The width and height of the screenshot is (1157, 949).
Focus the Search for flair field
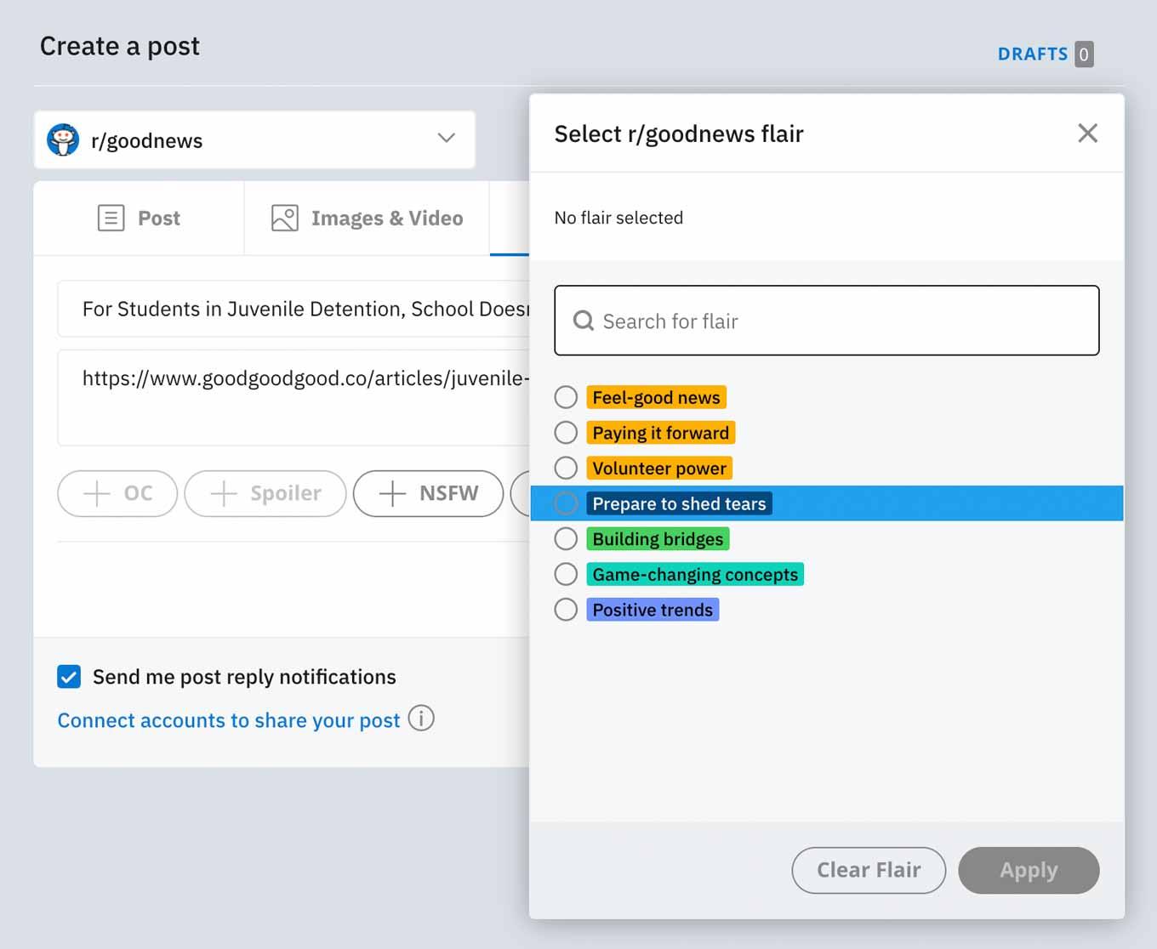[x=827, y=321]
